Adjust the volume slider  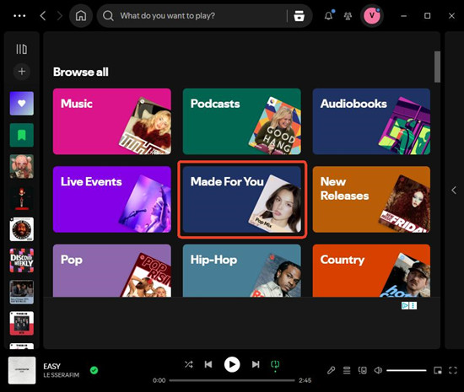(x=407, y=370)
